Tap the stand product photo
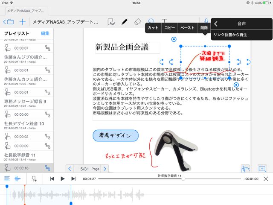Viewport: 273px width, 205px height. click(x=176, y=150)
